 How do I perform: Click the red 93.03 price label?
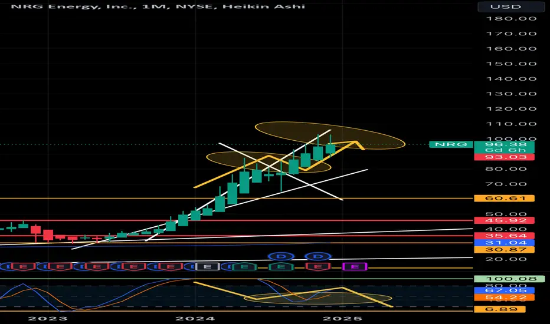click(x=504, y=157)
